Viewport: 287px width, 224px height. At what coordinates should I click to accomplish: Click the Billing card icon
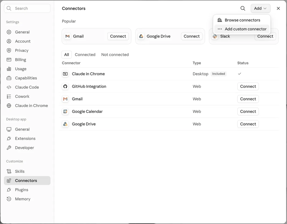[x=9, y=59]
